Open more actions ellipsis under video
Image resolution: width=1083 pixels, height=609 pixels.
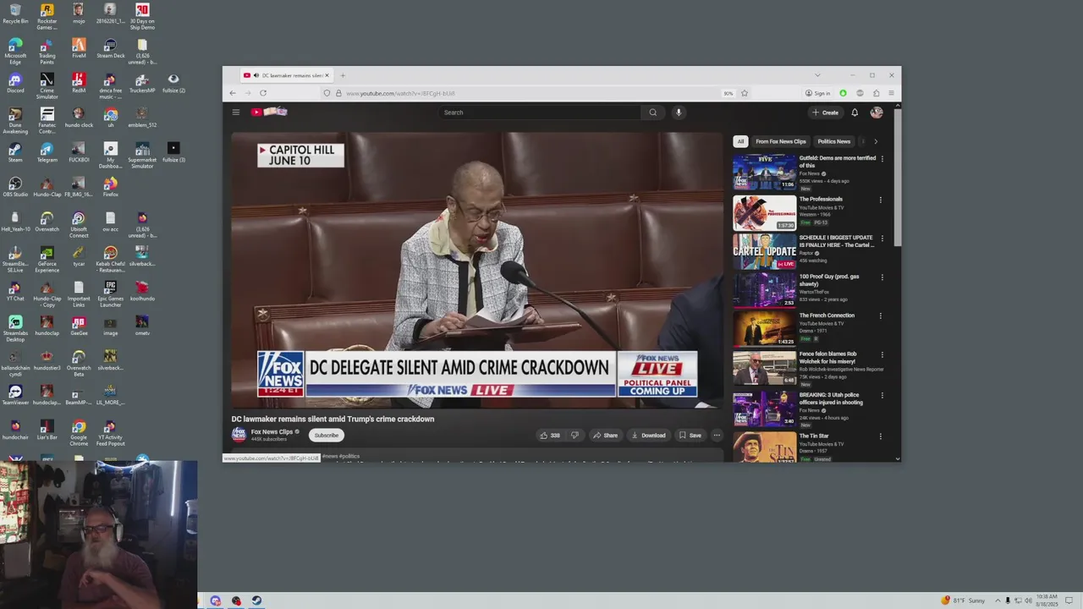[x=717, y=436]
